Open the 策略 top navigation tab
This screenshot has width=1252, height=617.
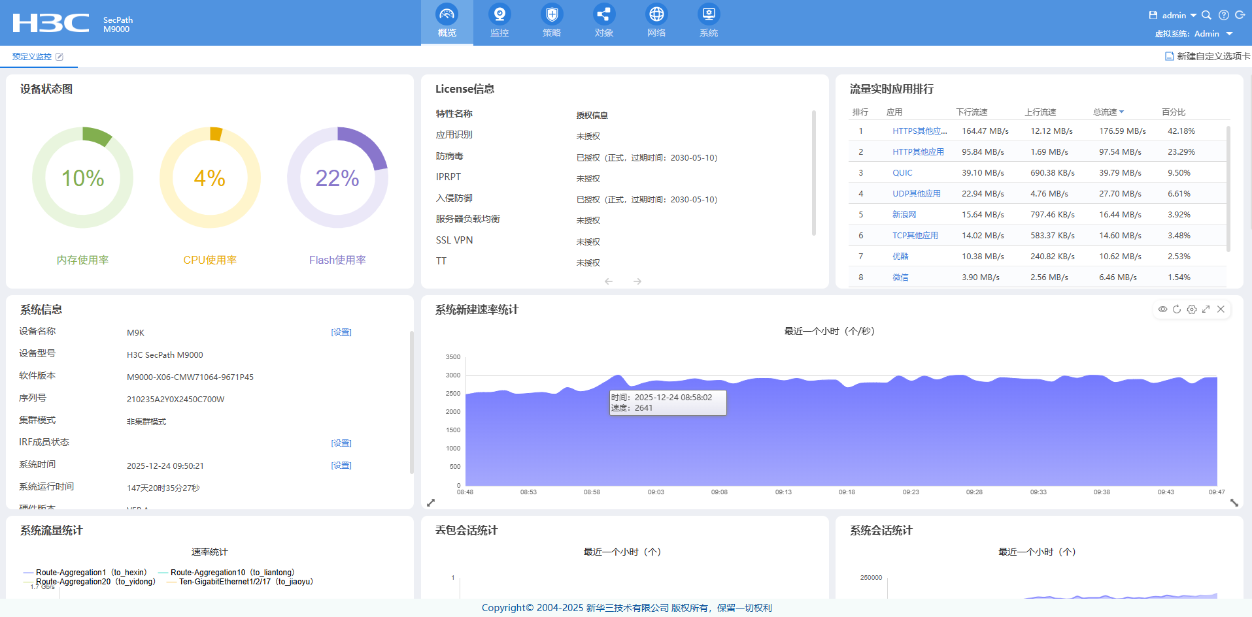click(552, 22)
